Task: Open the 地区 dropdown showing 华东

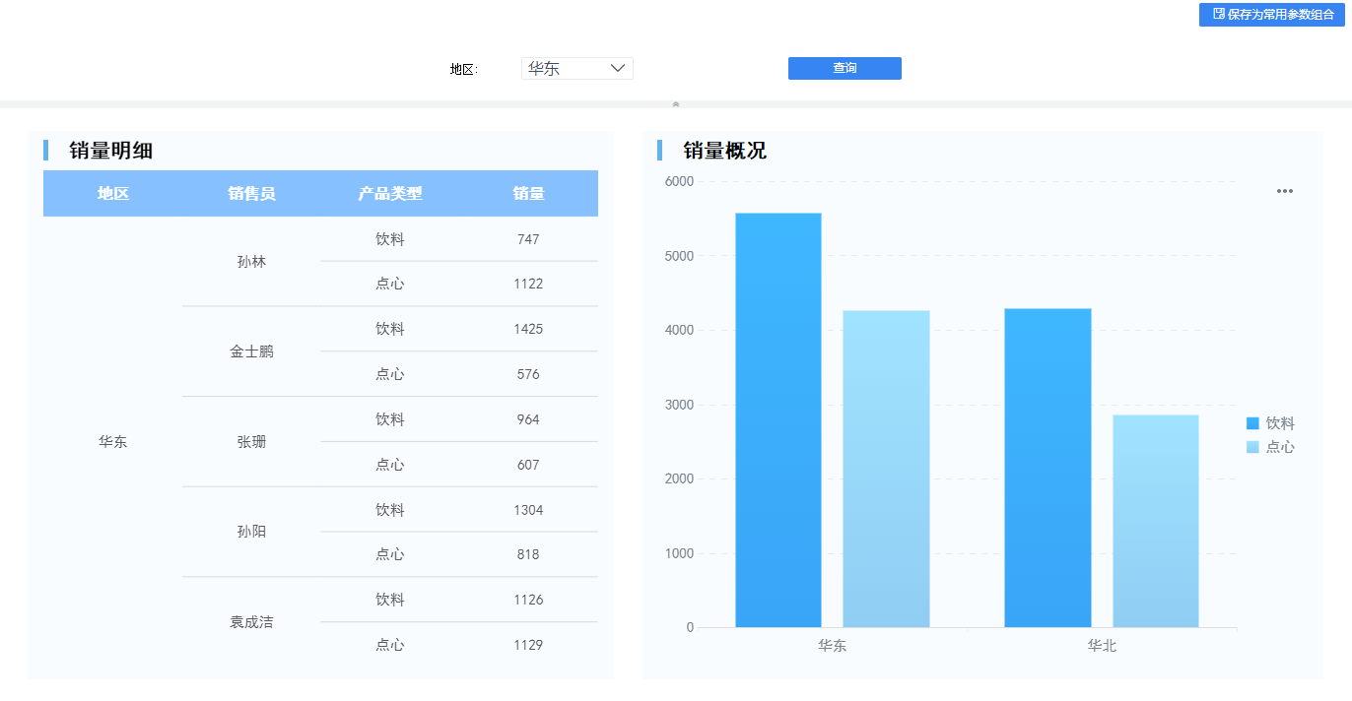Action: pyautogui.click(x=577, y=68)
